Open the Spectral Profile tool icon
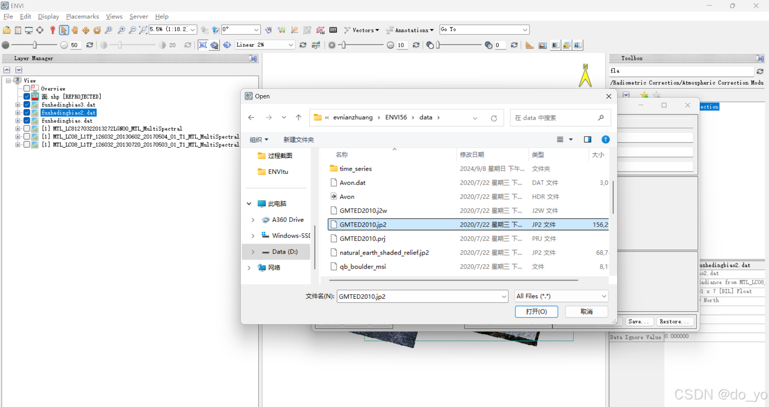The width and height of the screenshot is (769, 407). click(x=282, y=30)
